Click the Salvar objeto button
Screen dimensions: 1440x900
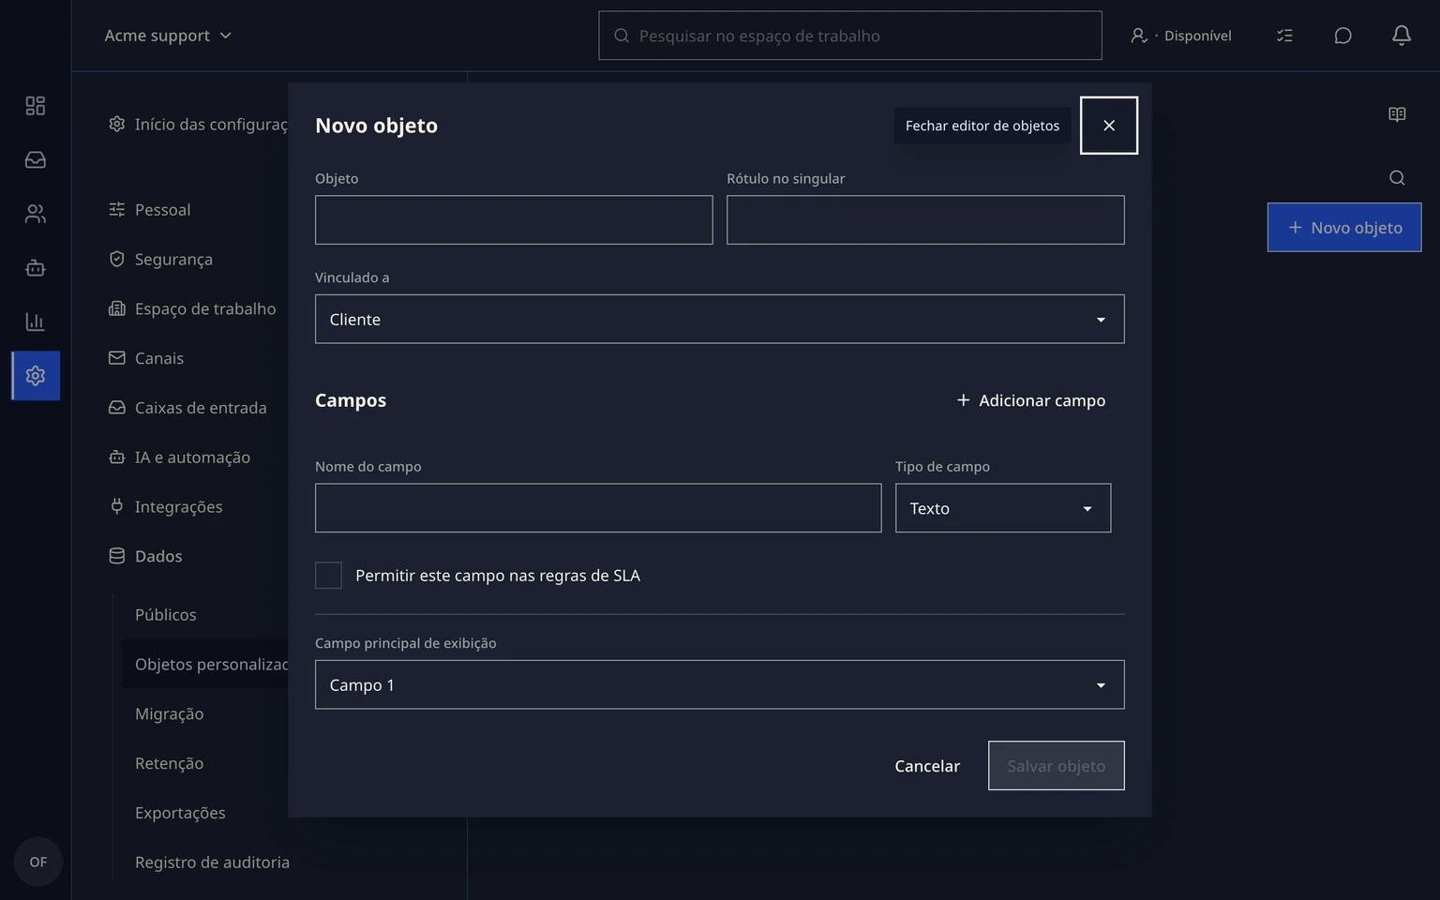coord(1057,766)
